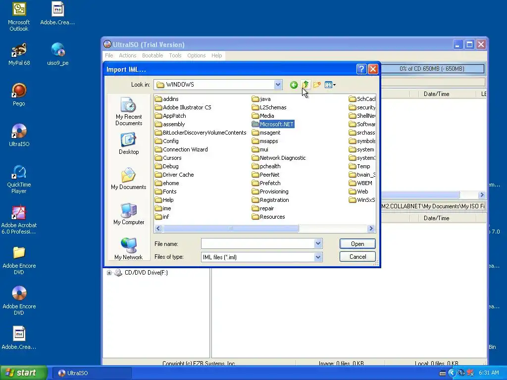Jump to Desktop in places bar

129,143
